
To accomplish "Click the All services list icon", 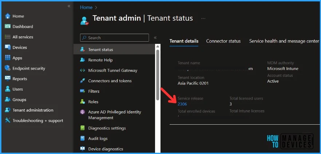I will click(x=8, y=37).
